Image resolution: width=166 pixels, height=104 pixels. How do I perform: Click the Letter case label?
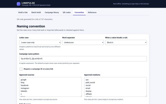click(24, 37)
